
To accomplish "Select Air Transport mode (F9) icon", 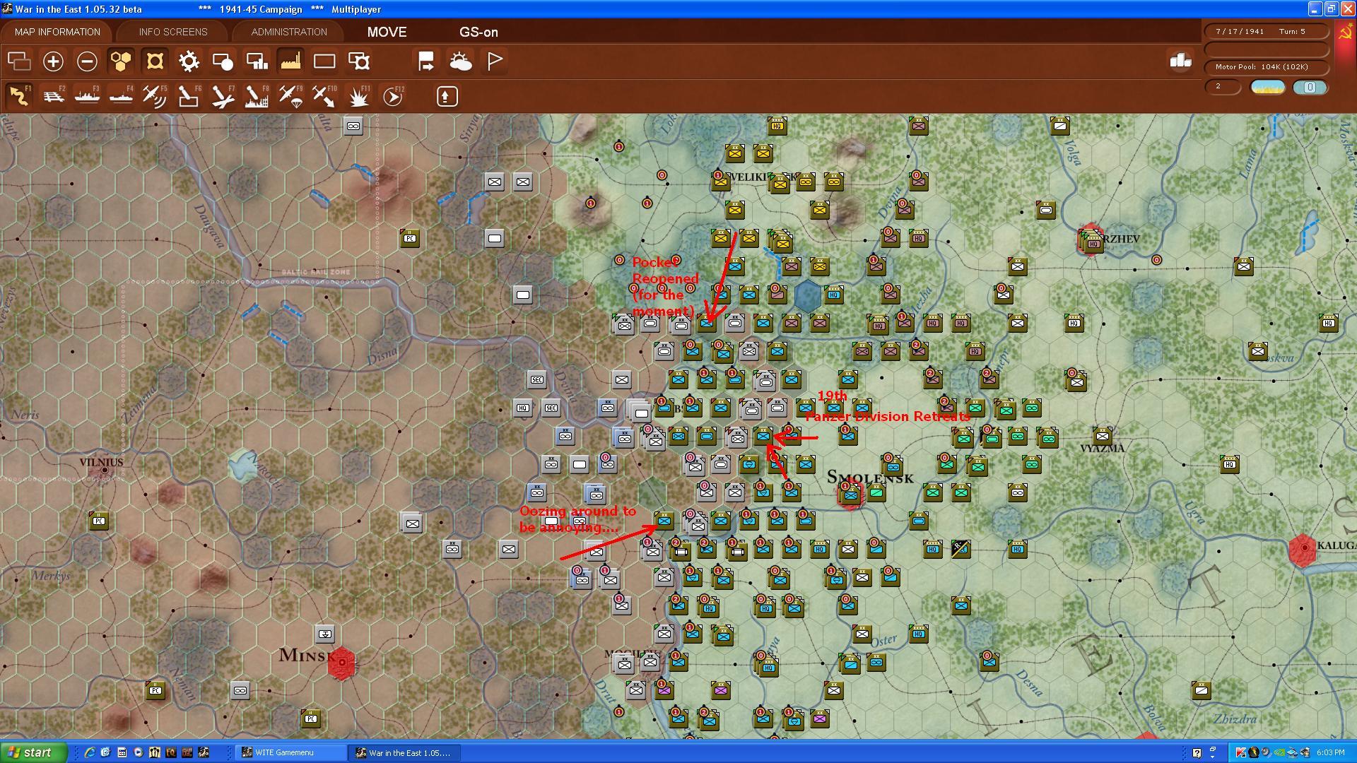I will (x=290, y=95).
